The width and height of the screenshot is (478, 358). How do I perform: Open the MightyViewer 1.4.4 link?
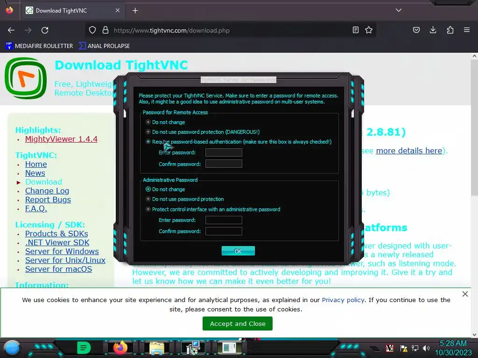pos(61,139)
